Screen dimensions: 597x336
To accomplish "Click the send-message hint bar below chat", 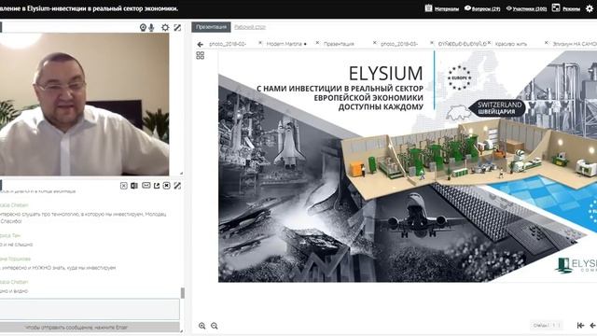I will pos(90,328).
